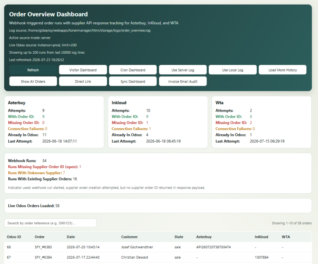Open the Sync Dashboard
This screenshot has width=318, height=264.
[133, 81]
